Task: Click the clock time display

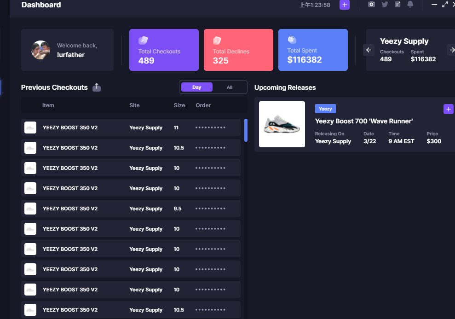Action: click(x=315, y=5)
